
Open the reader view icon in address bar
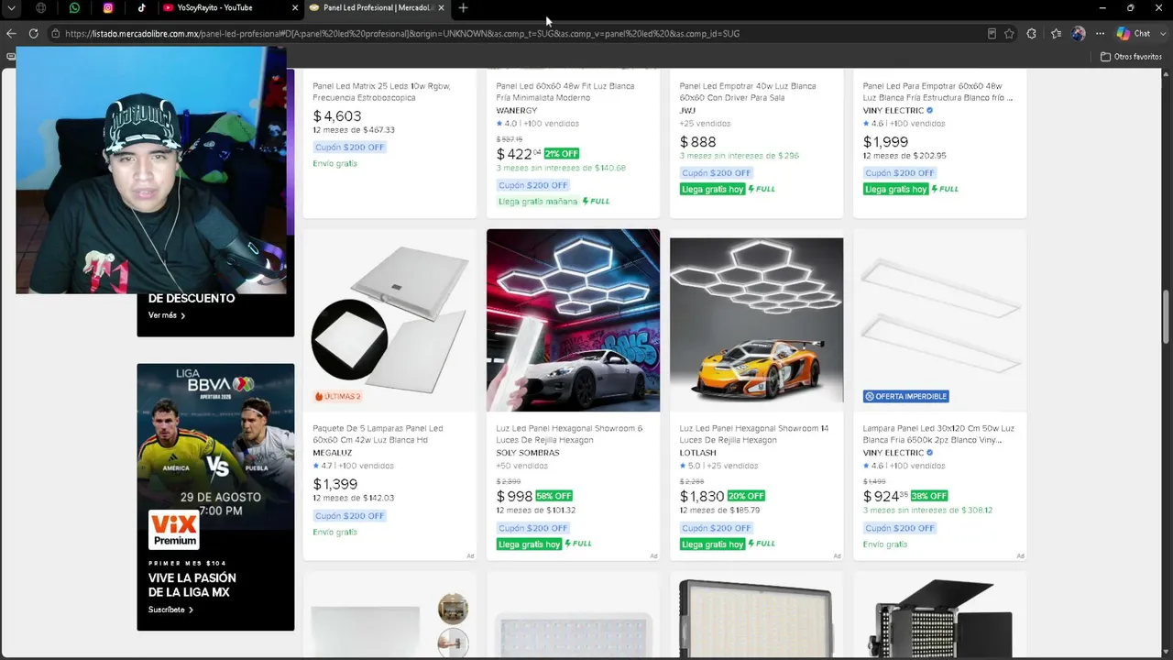point(992,34)
